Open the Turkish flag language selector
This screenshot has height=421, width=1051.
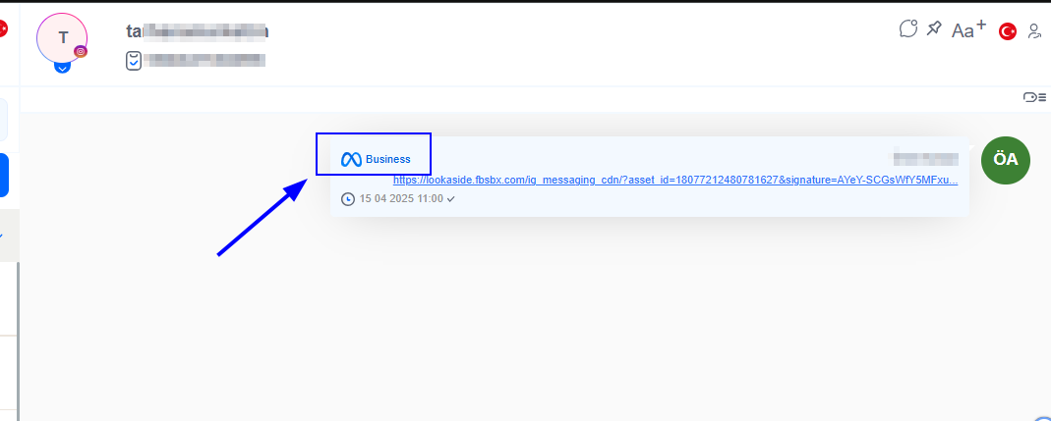click(x=1008, y=30)
